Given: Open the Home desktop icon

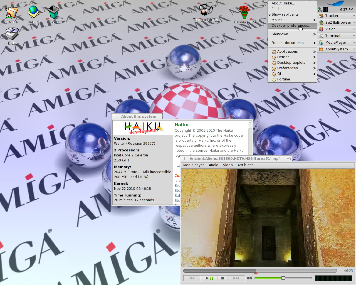Looking at the screenshot, I should 12,13.
